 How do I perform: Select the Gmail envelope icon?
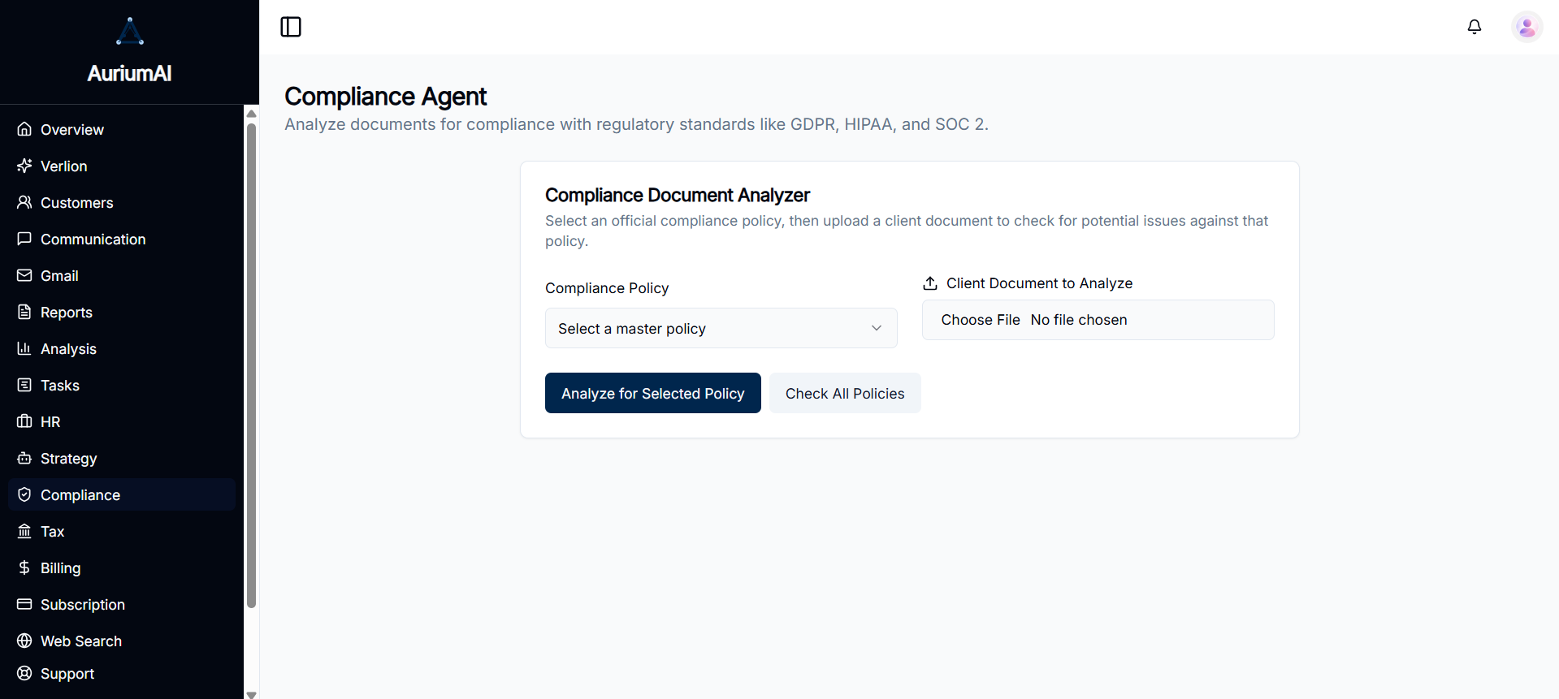tap(24, 275)
